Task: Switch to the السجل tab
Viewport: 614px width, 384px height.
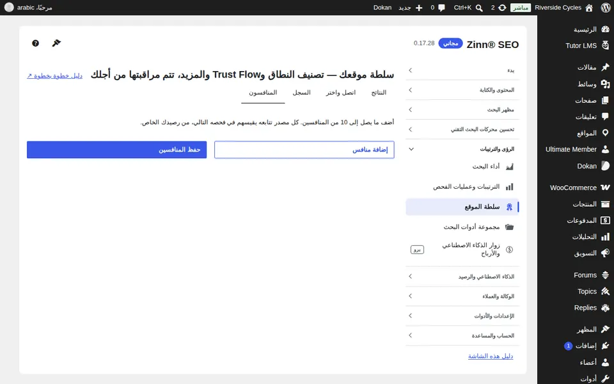Action: [301, 93]
